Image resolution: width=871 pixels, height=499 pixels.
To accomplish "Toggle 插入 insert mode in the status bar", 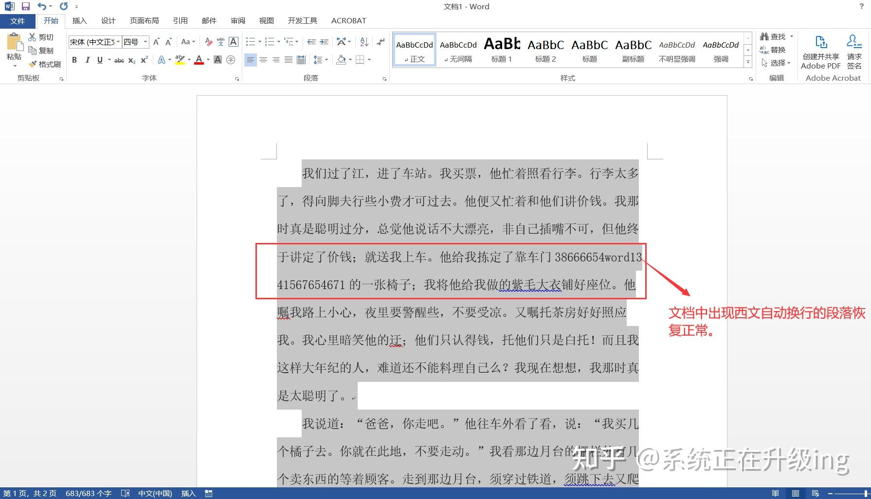I will (188, 493).
